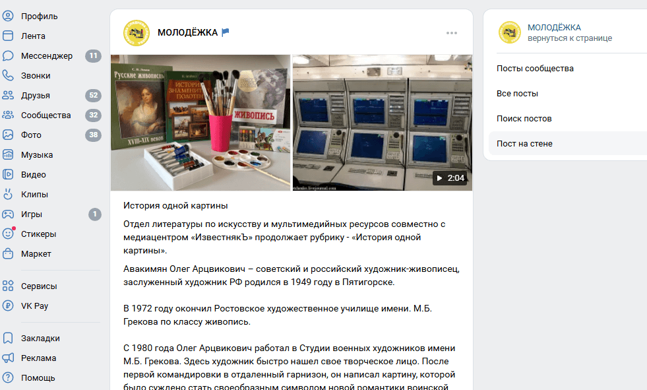Click the Мессенджер chat bubble icon
The image size is (647, 390).
[x=8, y=55]
